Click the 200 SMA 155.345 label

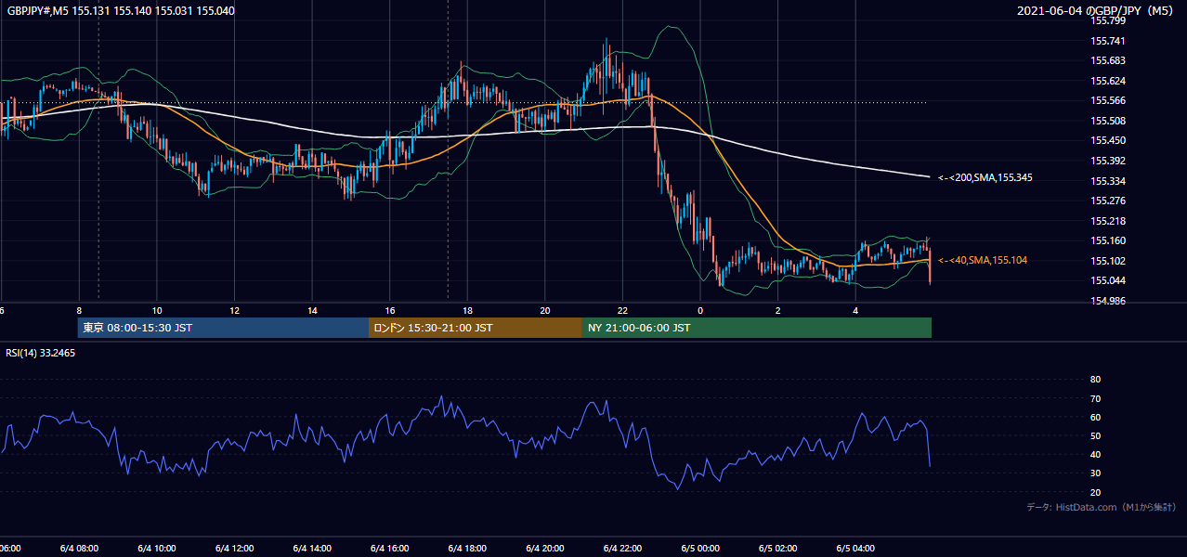(x=985, y=177)
